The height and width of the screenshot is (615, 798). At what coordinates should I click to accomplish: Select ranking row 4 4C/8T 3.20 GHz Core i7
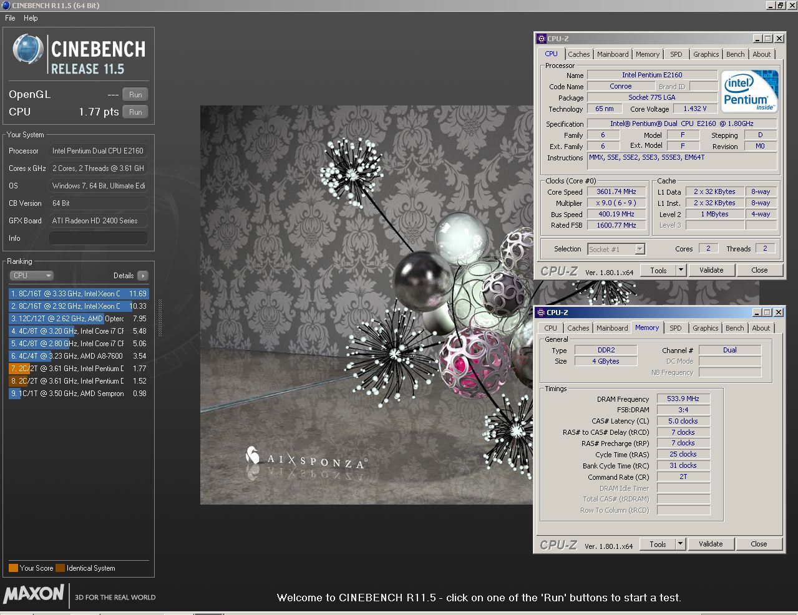tap(79, 331)
